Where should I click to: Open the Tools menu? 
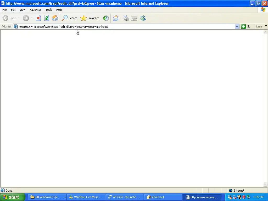(x=49, y=10)
